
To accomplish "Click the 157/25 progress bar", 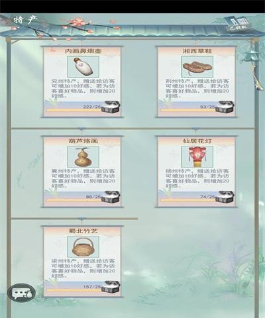I will pos(74,290).
